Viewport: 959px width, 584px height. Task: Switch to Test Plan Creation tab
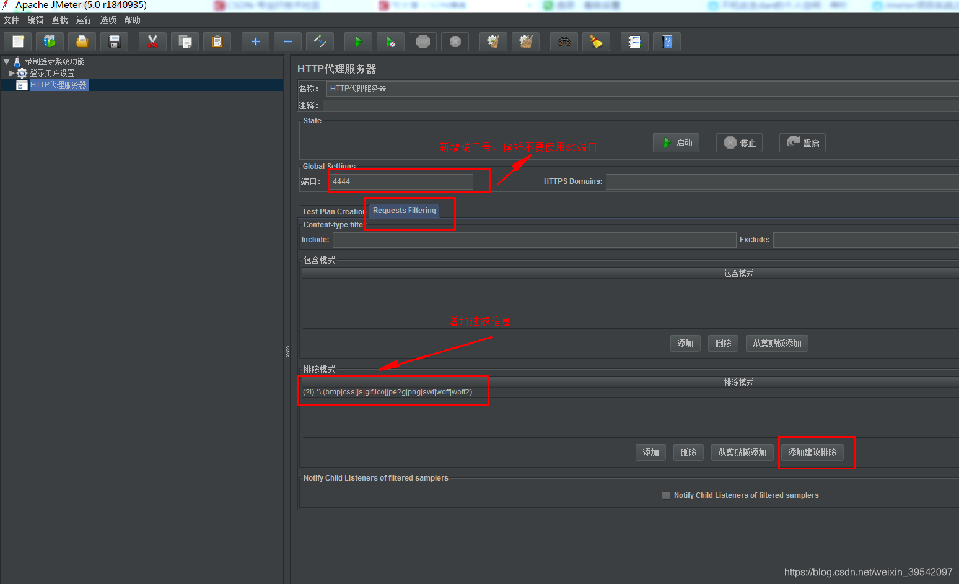click(333, 212)
